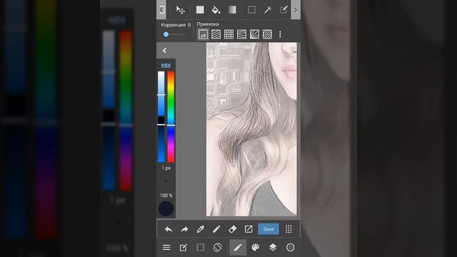Select the Fill rectangle shape tool
457x257 pixels.
[200, 10]
